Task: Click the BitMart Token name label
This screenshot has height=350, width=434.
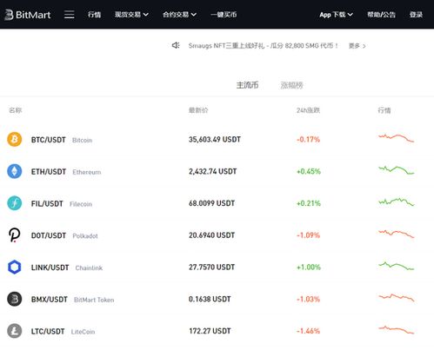Action: (x=94, y=300)
